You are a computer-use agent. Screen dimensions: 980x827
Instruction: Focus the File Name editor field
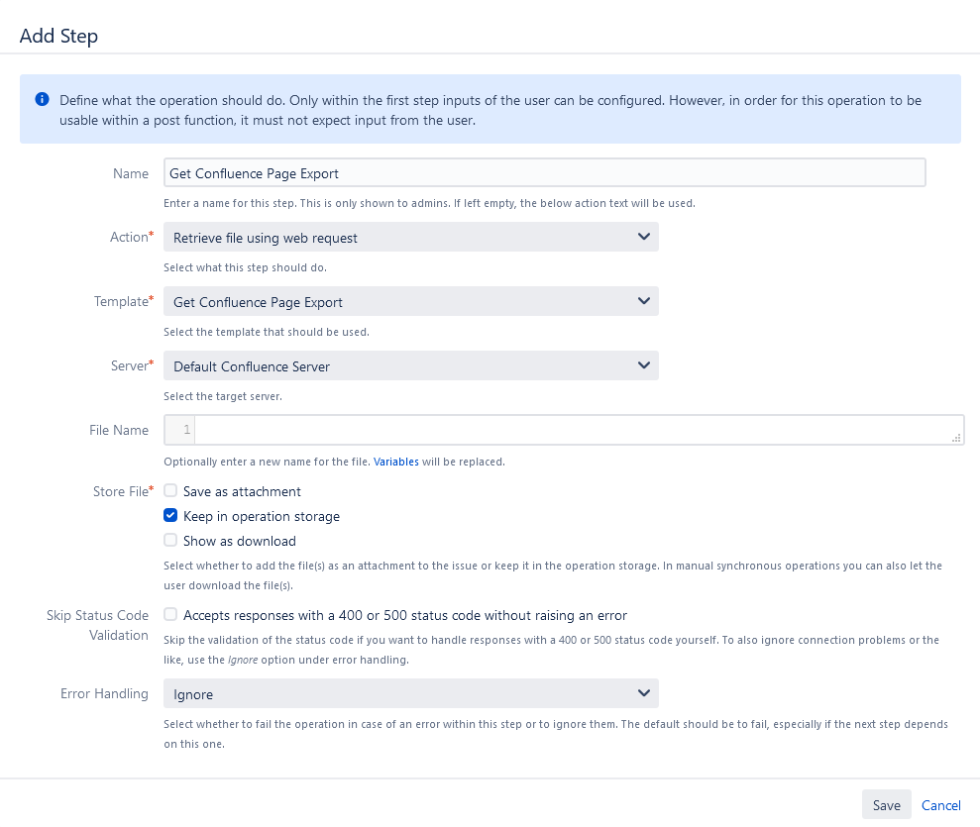[575, 430]
